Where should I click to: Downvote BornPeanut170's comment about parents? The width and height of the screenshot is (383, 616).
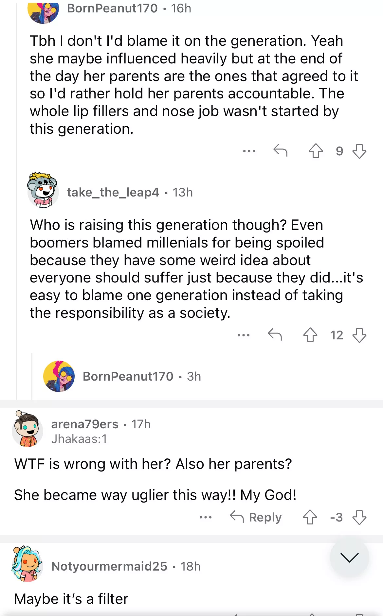coord(359,151)
